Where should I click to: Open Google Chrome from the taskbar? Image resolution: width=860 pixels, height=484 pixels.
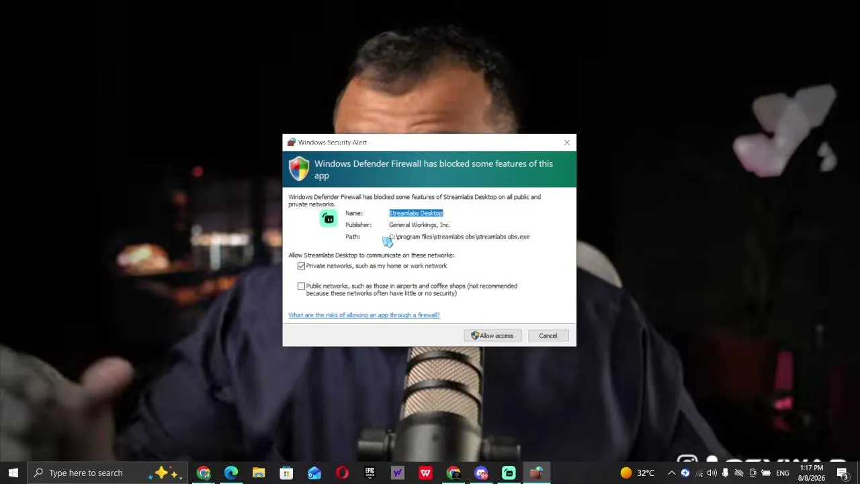(204, 473)
